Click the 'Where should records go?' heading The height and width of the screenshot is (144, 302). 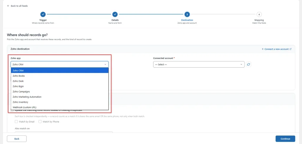click(x=27, y=35)
